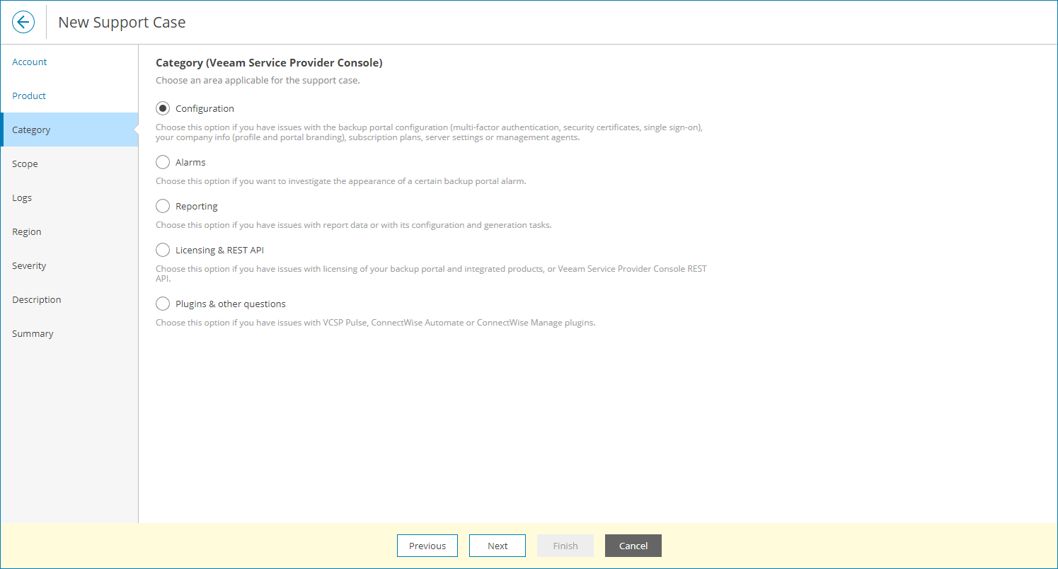Open the Account wizard step
The width and height of the screenshot is (1058, 569).
pyautogui.click(x=69, y=62)
